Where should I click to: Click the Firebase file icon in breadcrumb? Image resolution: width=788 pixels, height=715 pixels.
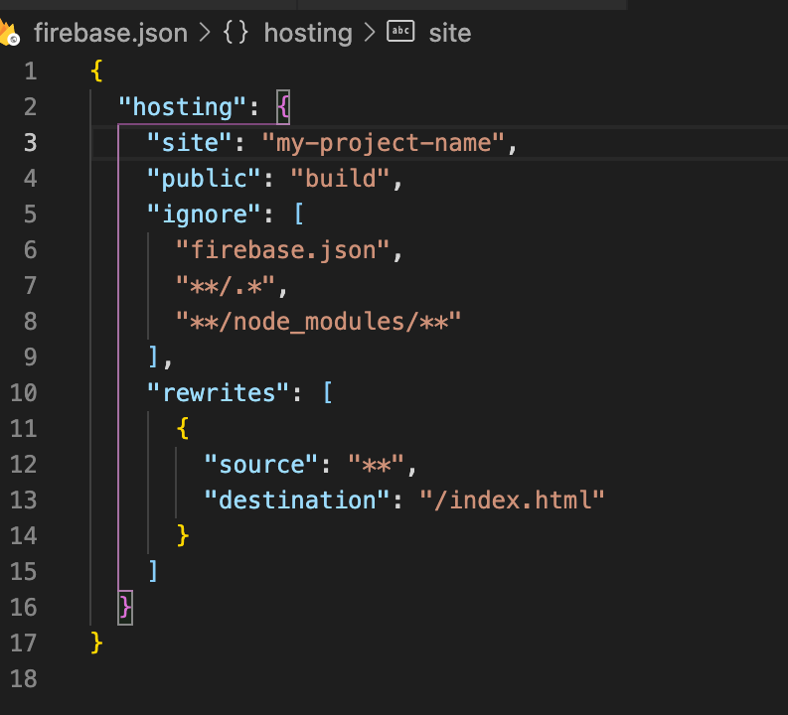9,33
